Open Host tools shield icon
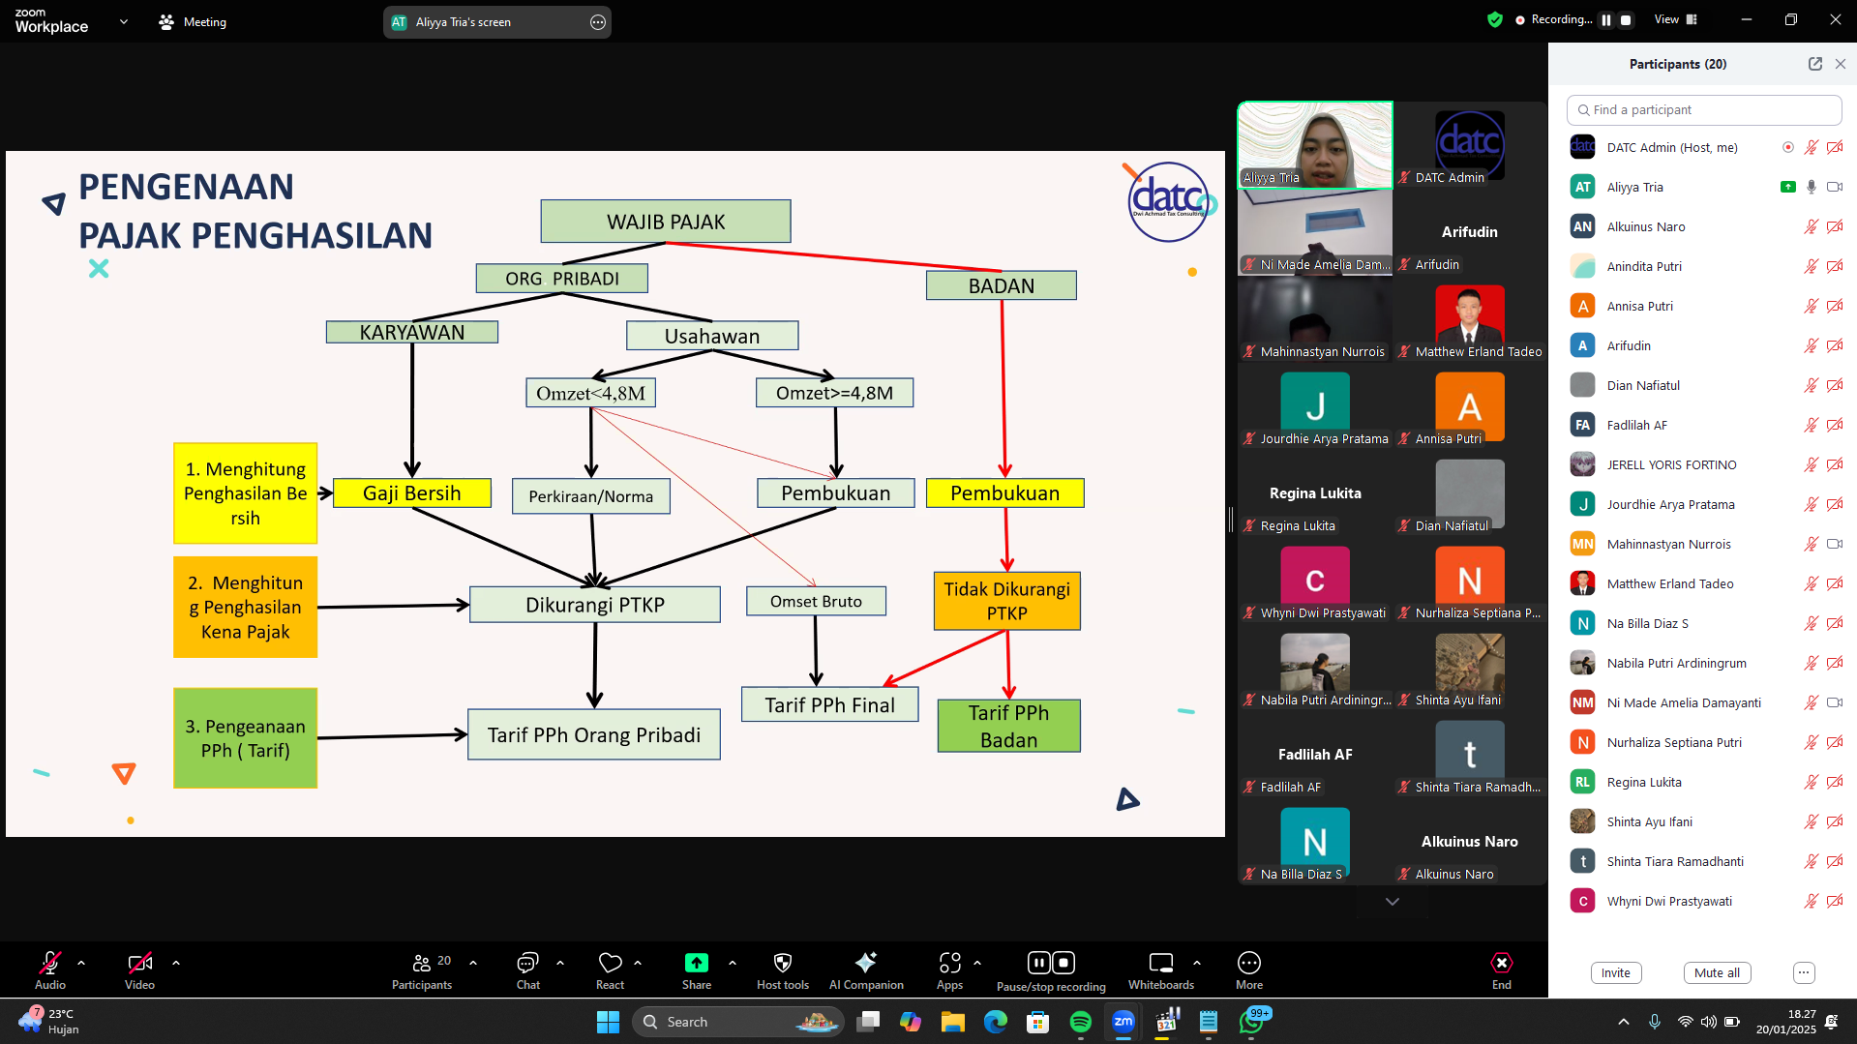This screenshot has height=1044, width=1857. point(782,963)
